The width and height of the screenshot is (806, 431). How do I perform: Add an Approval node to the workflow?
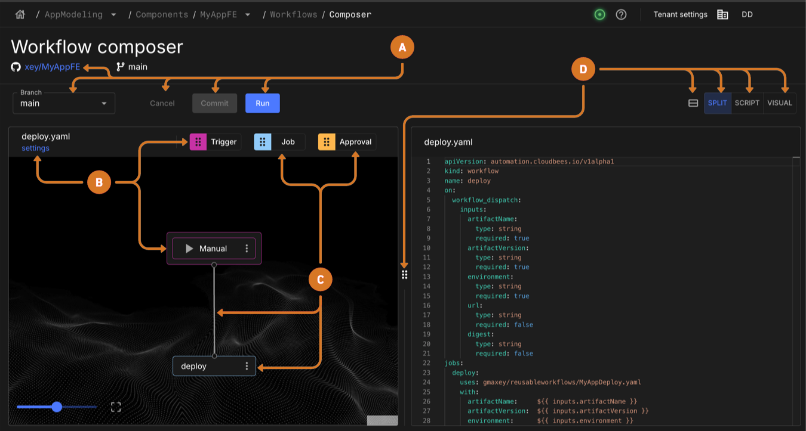coord(346,141)
